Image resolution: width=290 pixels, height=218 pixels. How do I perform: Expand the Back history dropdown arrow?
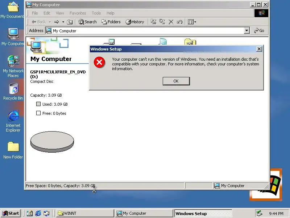coord(50,22)
